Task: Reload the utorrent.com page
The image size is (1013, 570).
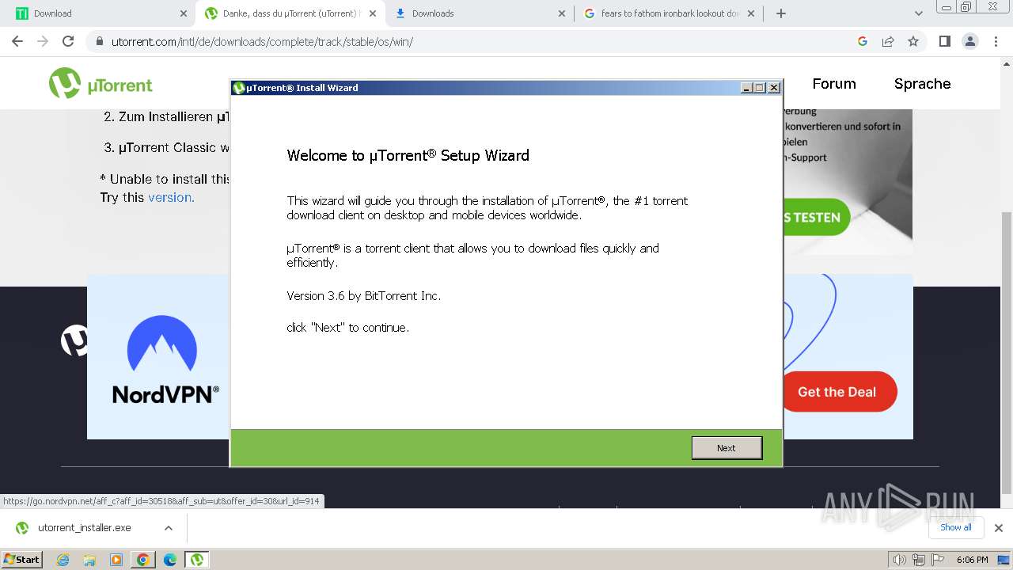Action: (x=68, y=41)
